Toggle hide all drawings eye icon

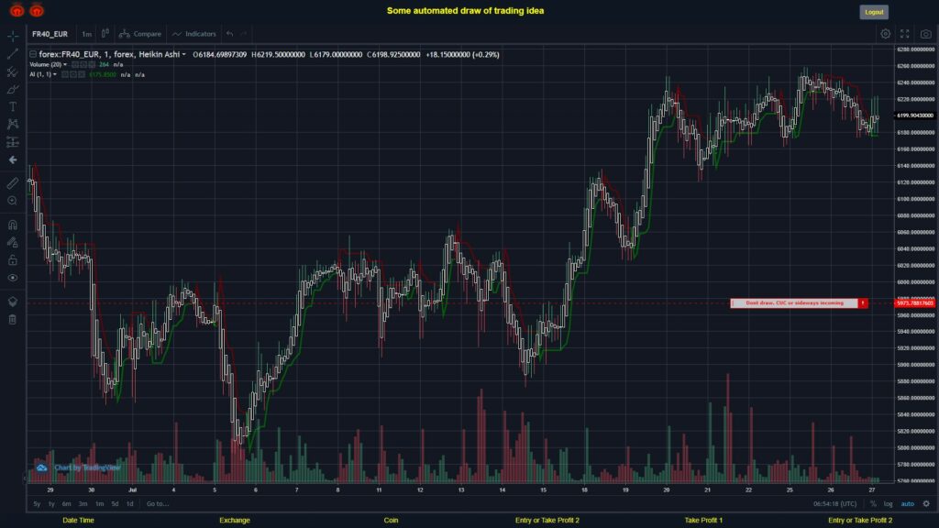13,278
